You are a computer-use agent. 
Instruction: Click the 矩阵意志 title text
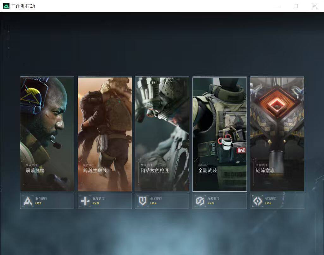pyautogui.click(x=265, y=171)
